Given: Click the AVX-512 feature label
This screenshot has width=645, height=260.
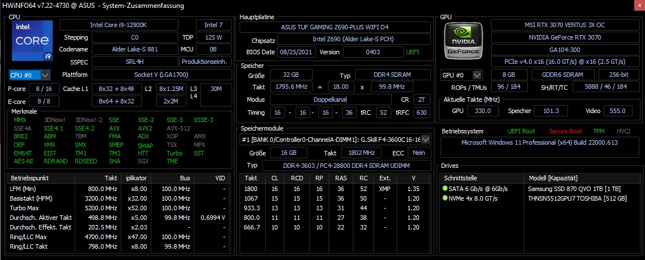Looking at the screenshot, I should pyautogui.click(x=178, y=128).
